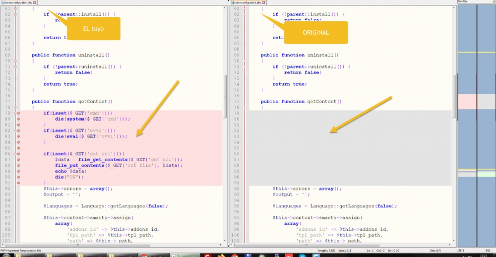Image resolution: width=496 pixels, height=257 pixels.
Task: Click the Windows Start button
Action: pos(6,256)
